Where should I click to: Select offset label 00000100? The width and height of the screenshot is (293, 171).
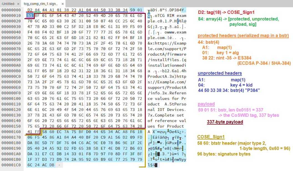point(11,99)
